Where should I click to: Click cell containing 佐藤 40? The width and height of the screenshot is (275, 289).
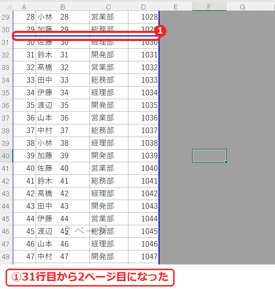[63, 168]
